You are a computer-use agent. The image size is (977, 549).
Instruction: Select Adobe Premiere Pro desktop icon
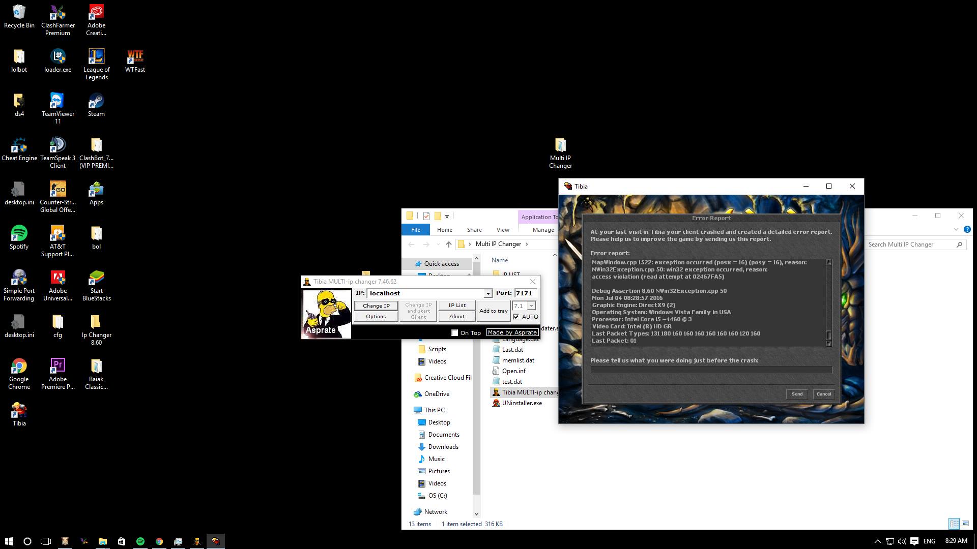click(58, 374)
